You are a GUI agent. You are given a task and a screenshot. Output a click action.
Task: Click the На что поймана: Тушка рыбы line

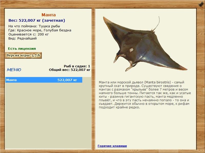point(34,26)
